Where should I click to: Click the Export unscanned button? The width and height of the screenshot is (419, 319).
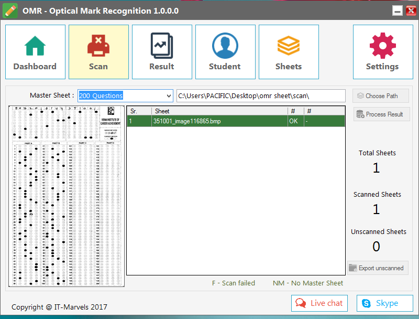click(x=378, y=268)
